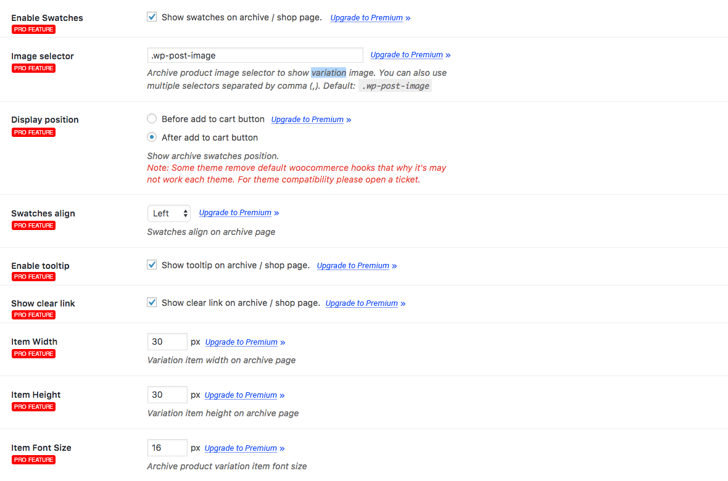This screenshot has height=481, width=728.
Task: Toggle the Show tooltip on archive checkbox
Action: [x=152, y=265]
